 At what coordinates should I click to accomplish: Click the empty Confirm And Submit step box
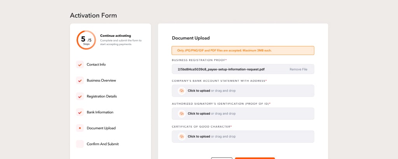[80, 144]
